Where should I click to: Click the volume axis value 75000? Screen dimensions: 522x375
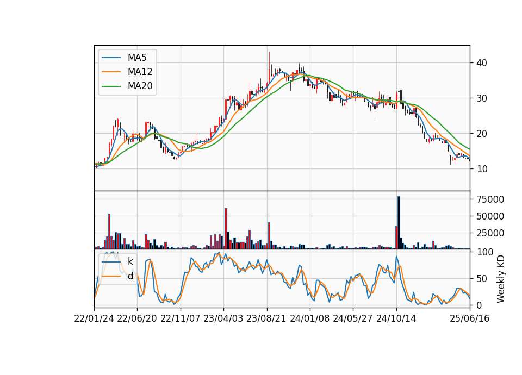point(490,199)
